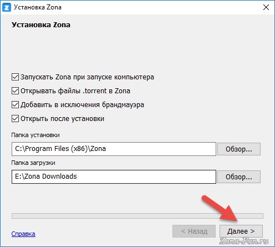The width and height of the screenshot is (275, 247).
Task: Click the Zona logo icon in title bar
Action: click(x=7, y=7)
